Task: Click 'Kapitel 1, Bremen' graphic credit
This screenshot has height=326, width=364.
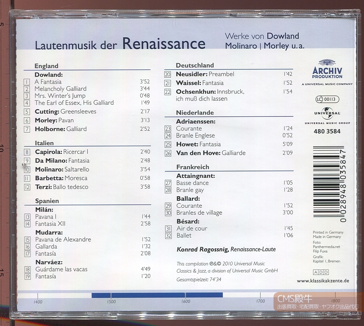Action: [x=327, y=261]
